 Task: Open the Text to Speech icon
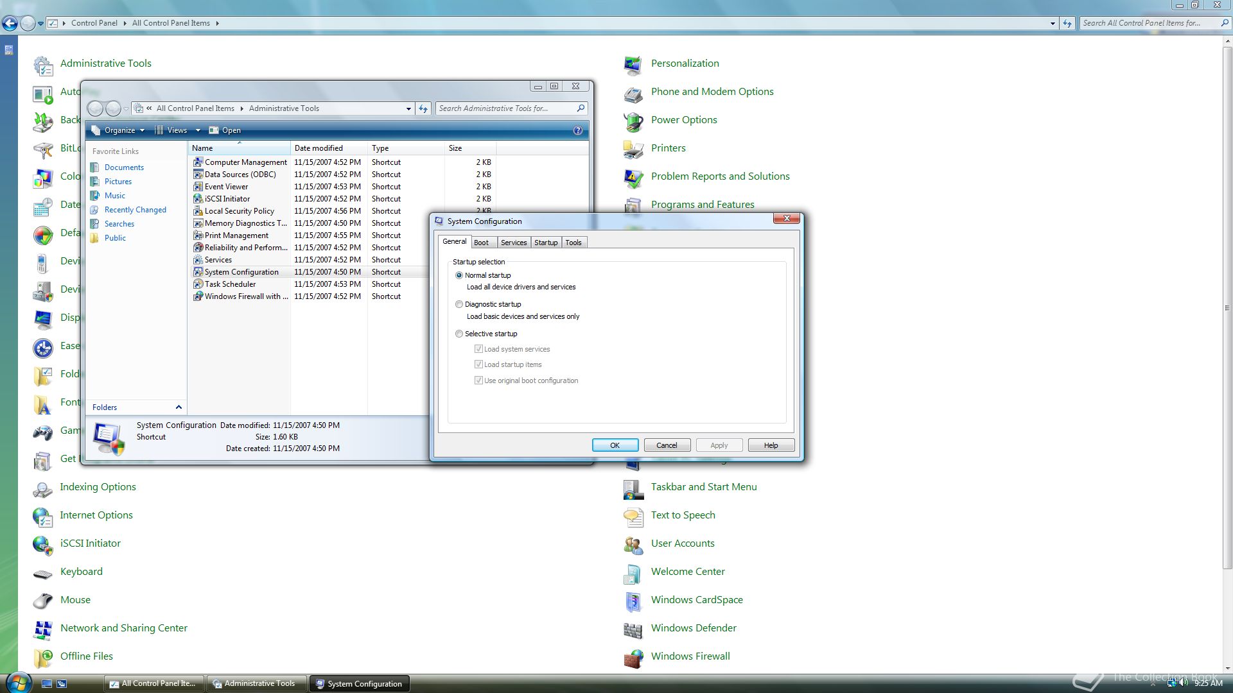[x=633, y=517]
